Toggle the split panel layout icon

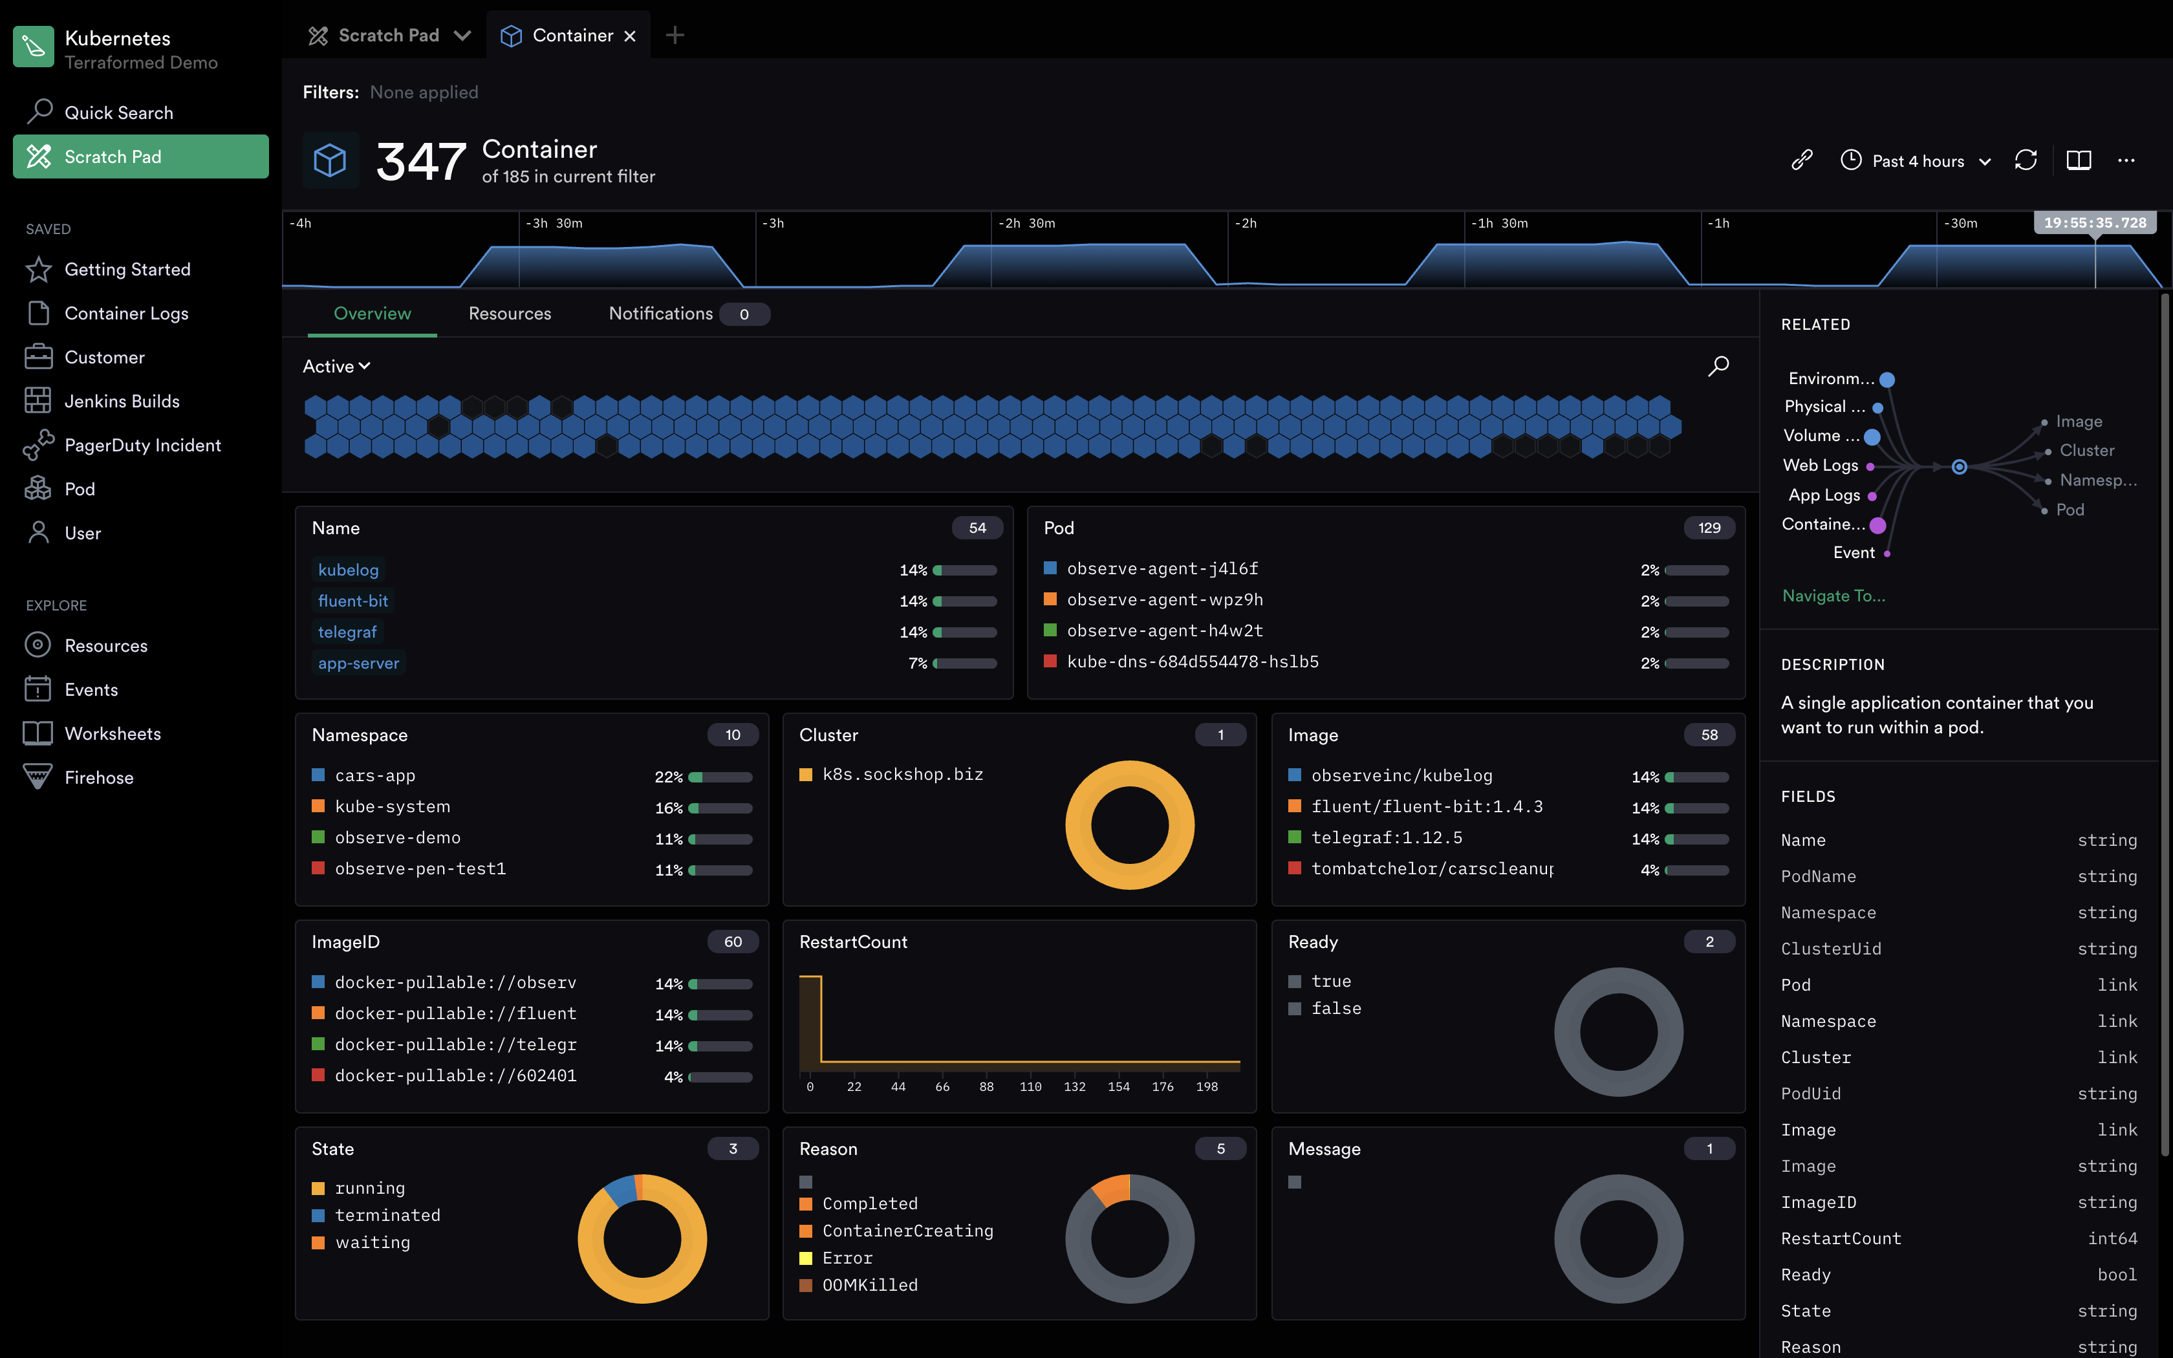[2079, 161]
